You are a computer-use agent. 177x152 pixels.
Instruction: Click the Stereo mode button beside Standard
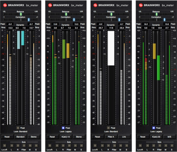point(34,137)
